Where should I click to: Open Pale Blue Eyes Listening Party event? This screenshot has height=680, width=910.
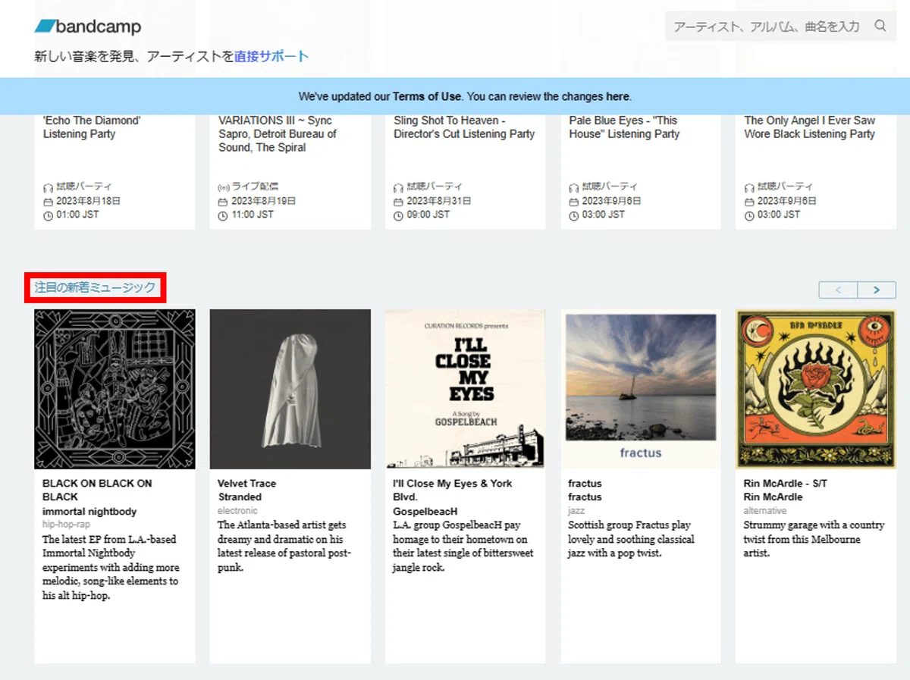[625, 127]
